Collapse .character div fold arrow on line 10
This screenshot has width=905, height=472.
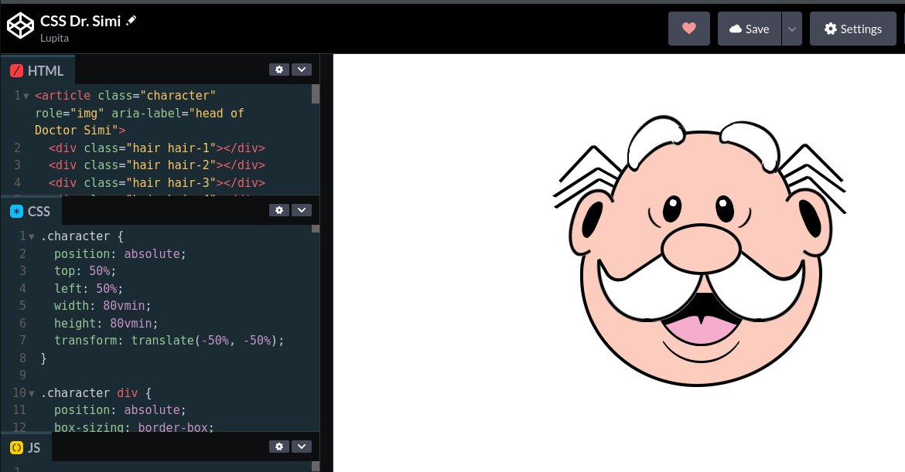coord(31,393)
